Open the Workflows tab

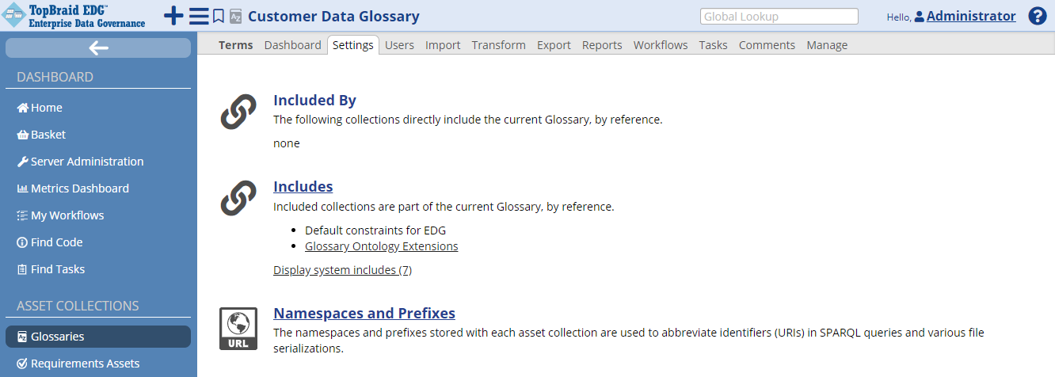[661, 45]
